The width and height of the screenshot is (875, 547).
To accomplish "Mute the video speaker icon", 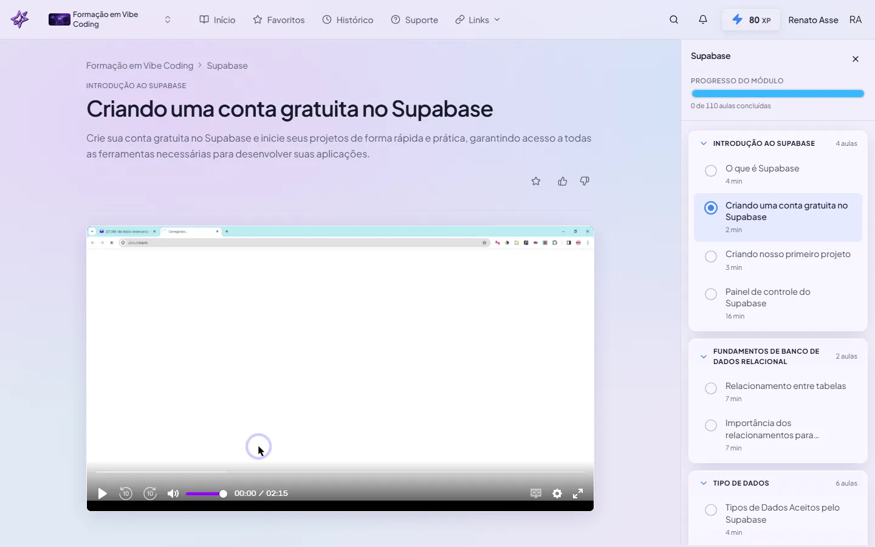I will pyautogui.click(x=173, y=494).
